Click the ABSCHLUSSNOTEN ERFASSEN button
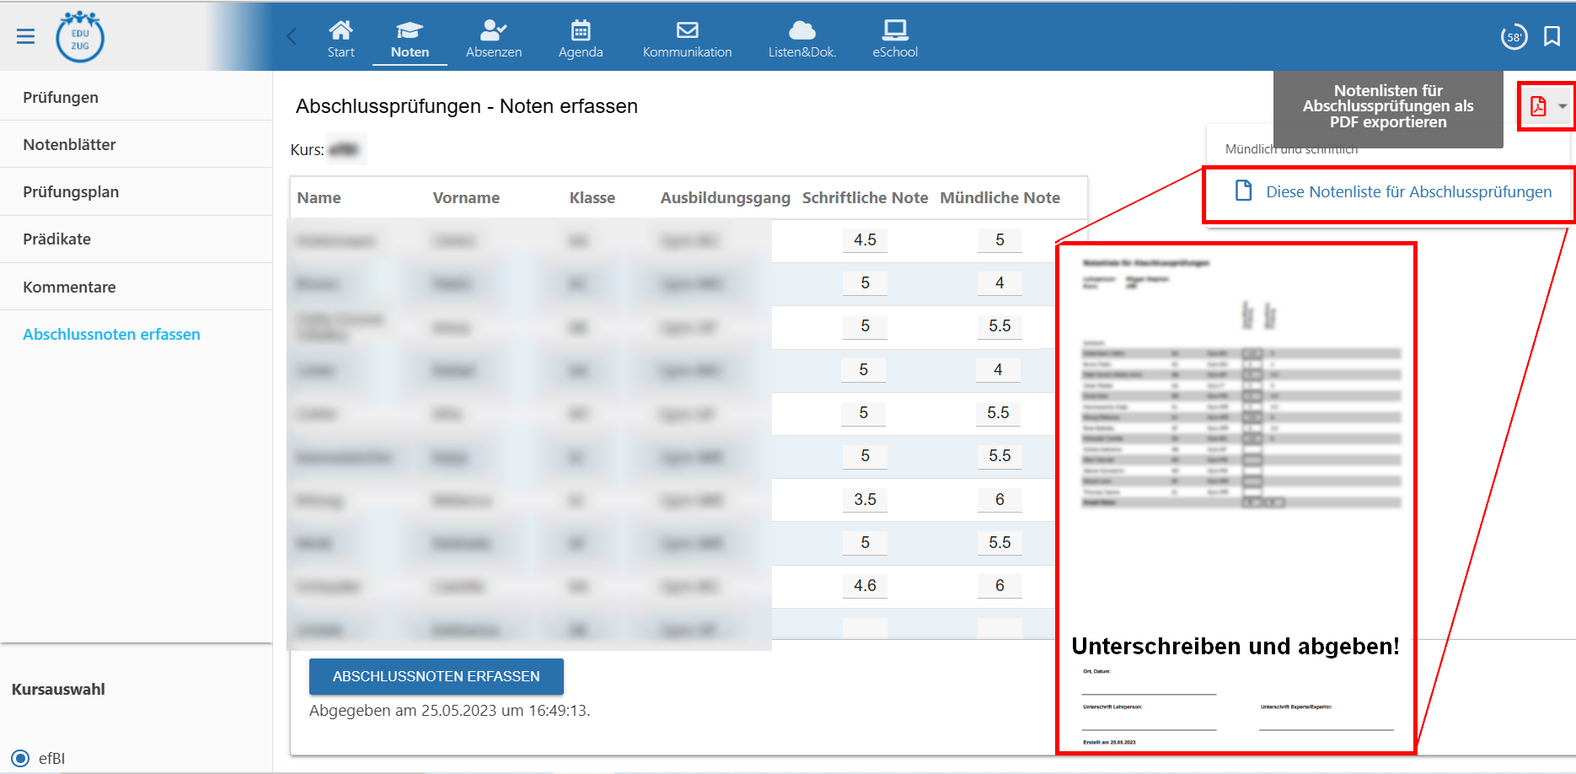 [x=436, y=676]
